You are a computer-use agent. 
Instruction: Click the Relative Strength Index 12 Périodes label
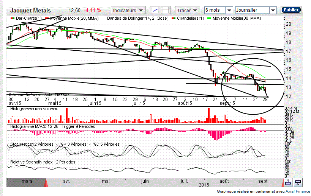tap(43, 162)
